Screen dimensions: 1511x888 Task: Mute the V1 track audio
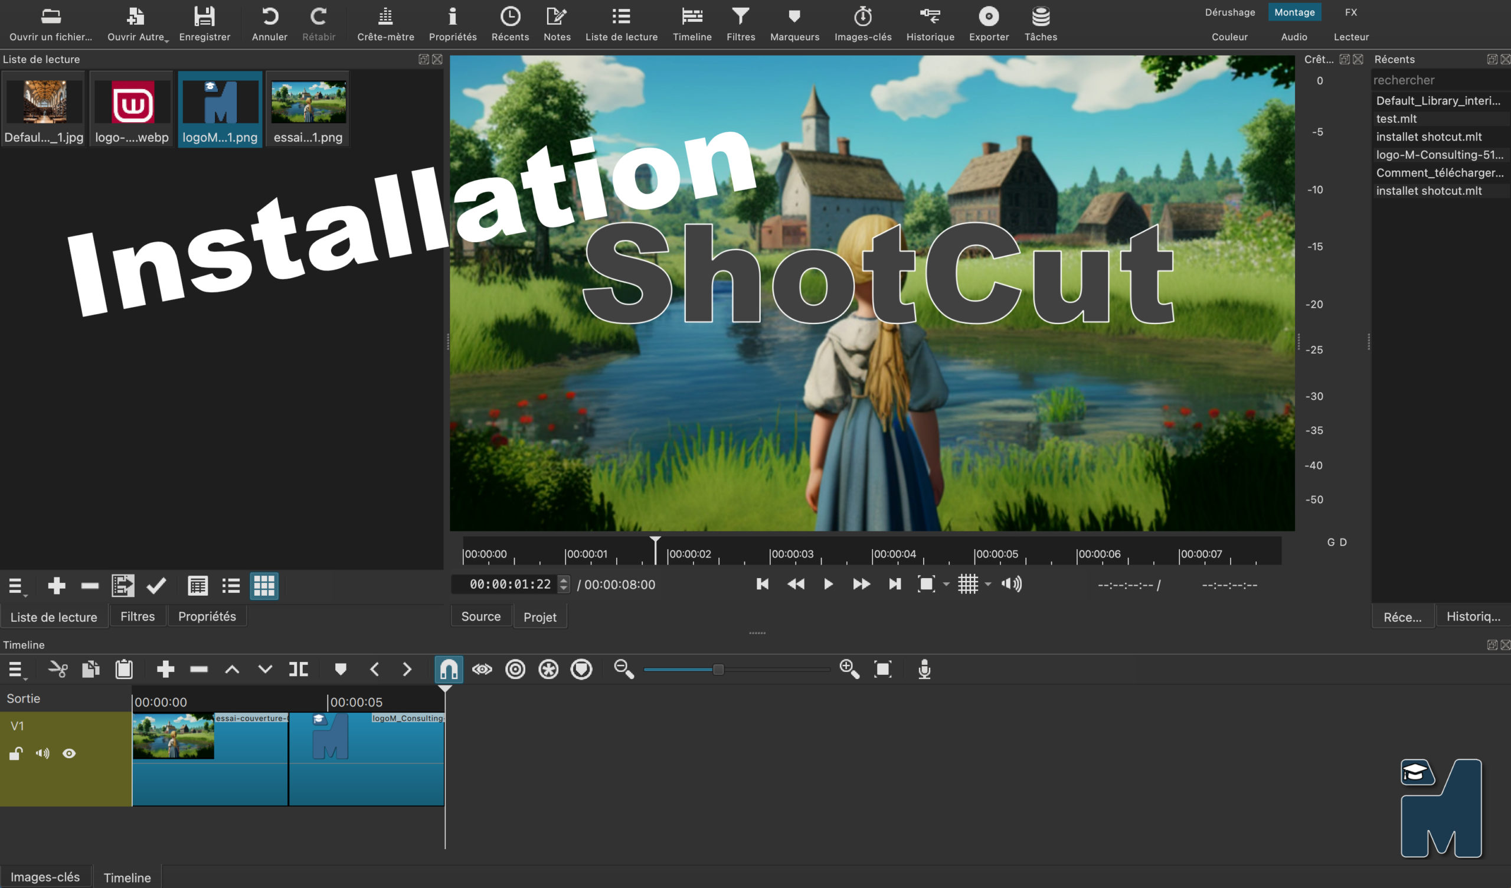tap(42, 753)
